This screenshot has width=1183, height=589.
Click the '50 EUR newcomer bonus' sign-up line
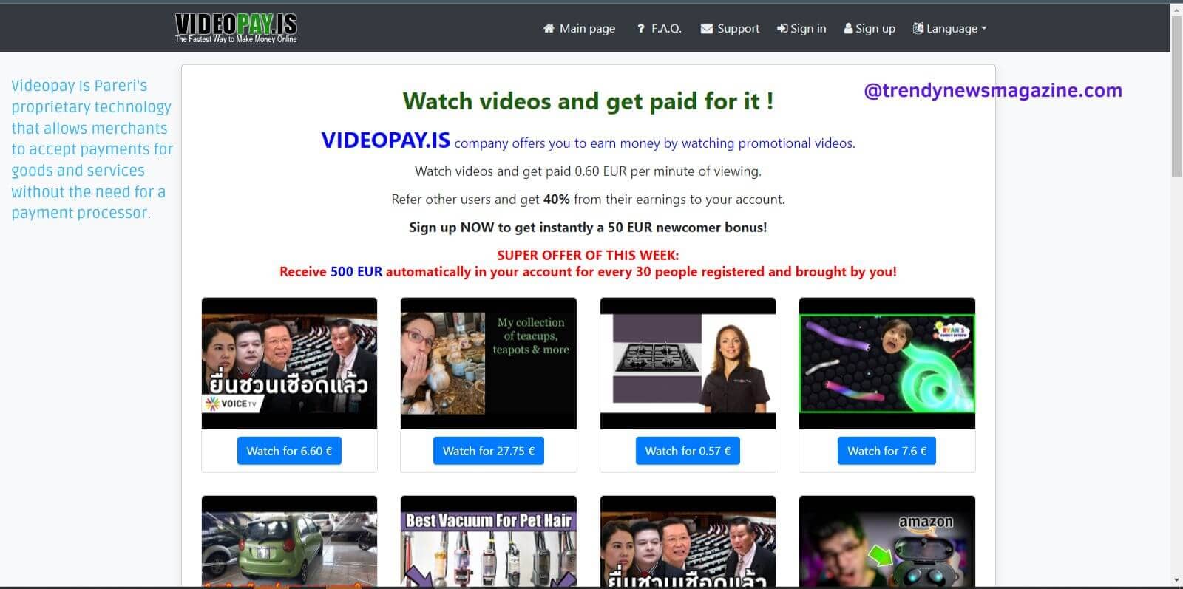pos(588,228)
